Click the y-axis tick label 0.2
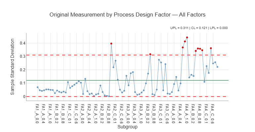The image size is (255, 132). 23,70
